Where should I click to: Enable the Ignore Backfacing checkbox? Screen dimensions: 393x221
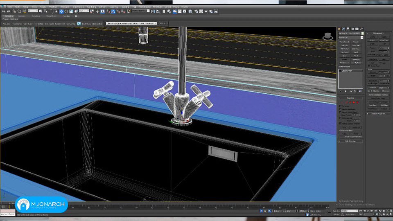tap(340, 109)
